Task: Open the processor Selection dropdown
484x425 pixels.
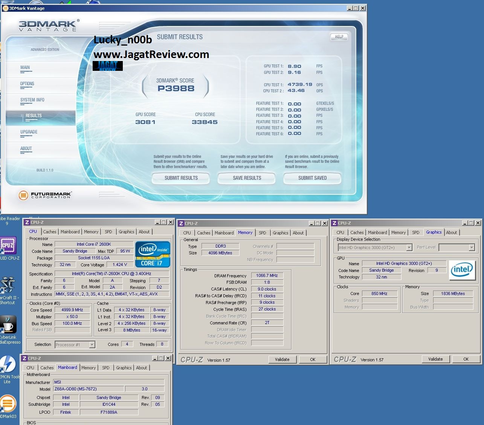Action: (x=92, y=345)
